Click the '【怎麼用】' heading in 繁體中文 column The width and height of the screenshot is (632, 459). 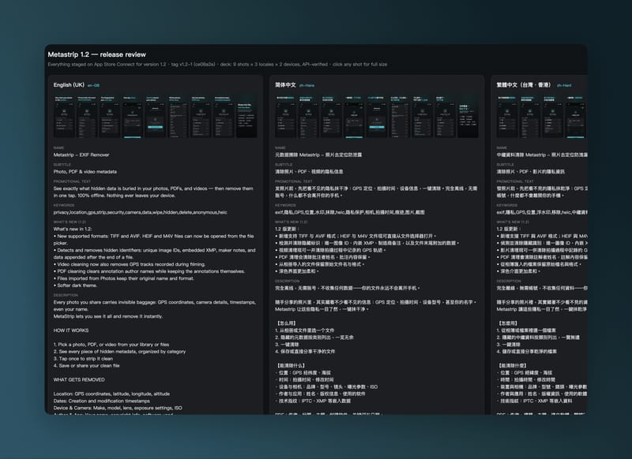tap(508, 323)
